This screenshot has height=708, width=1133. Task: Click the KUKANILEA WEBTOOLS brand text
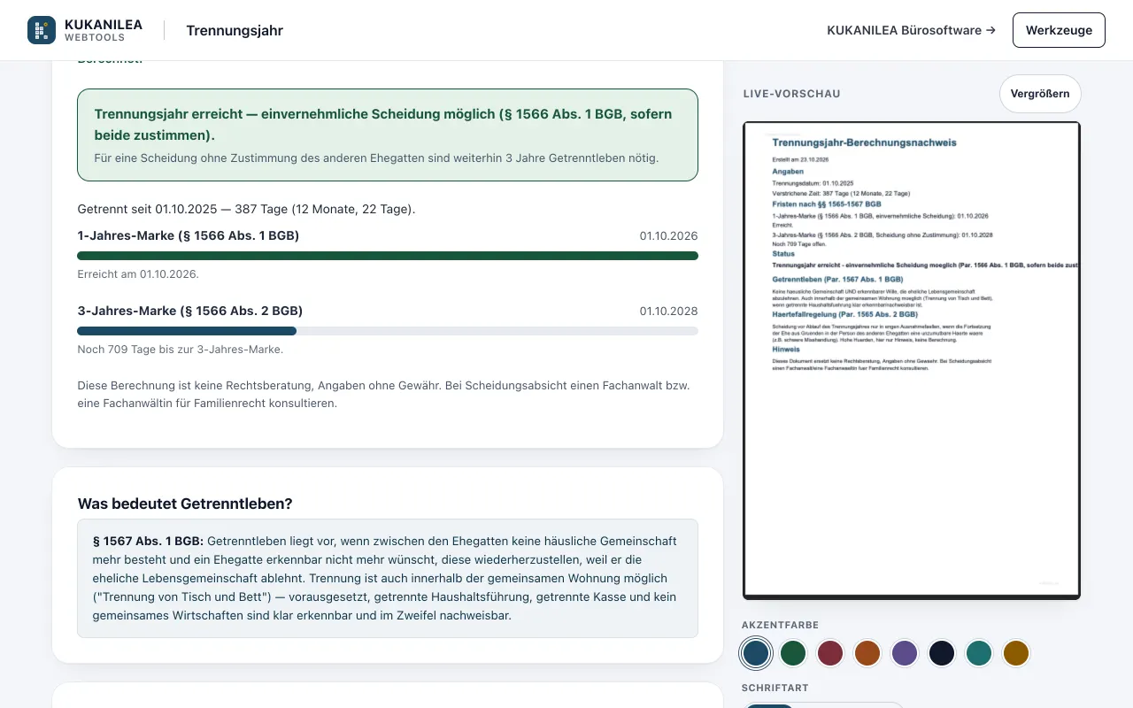click(x=104, y=30)
